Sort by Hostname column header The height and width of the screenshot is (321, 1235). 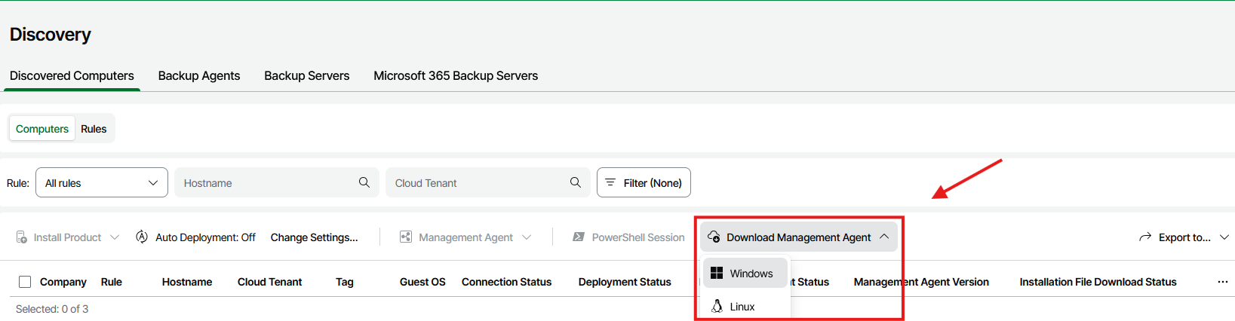click(x=187, y=282)
